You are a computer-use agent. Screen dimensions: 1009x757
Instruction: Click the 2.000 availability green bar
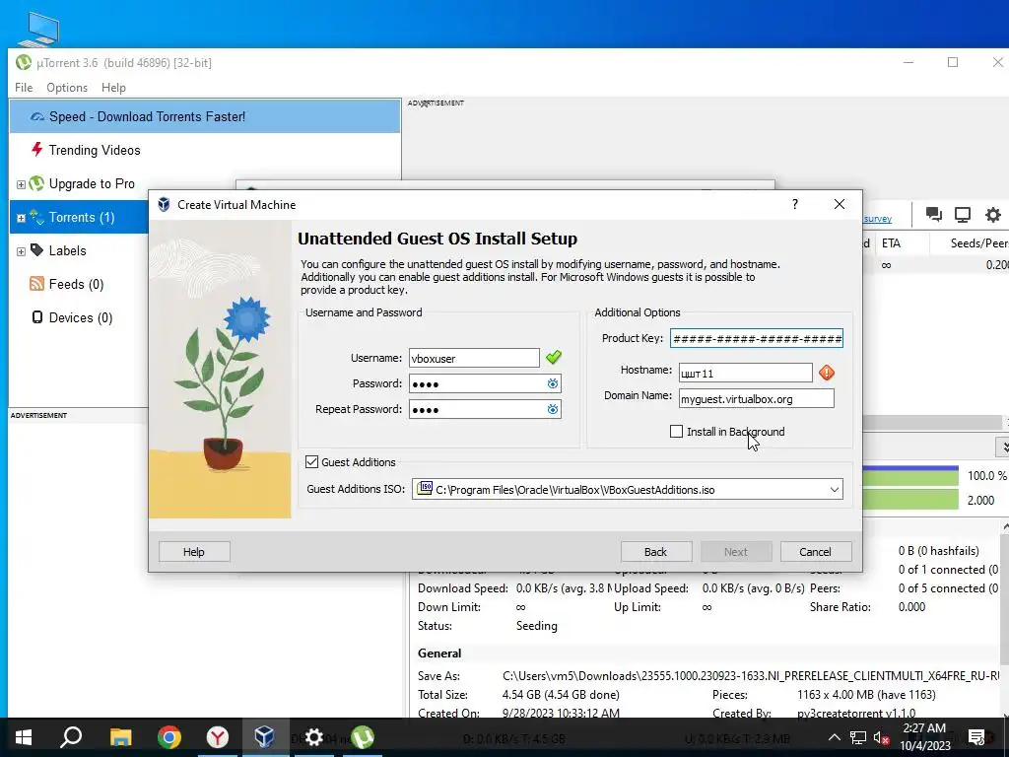pos(910,500)
